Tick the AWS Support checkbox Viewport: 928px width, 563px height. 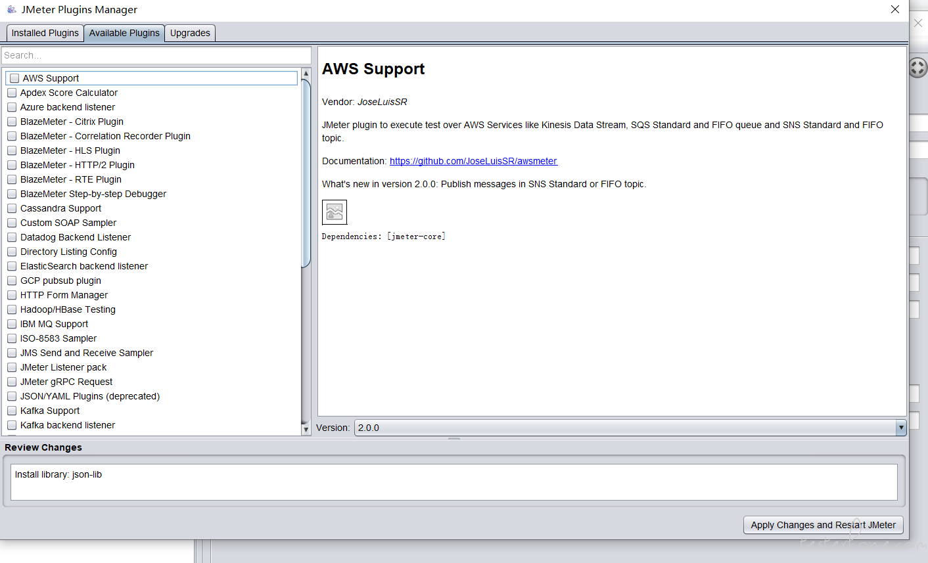(x=14, y=78)
